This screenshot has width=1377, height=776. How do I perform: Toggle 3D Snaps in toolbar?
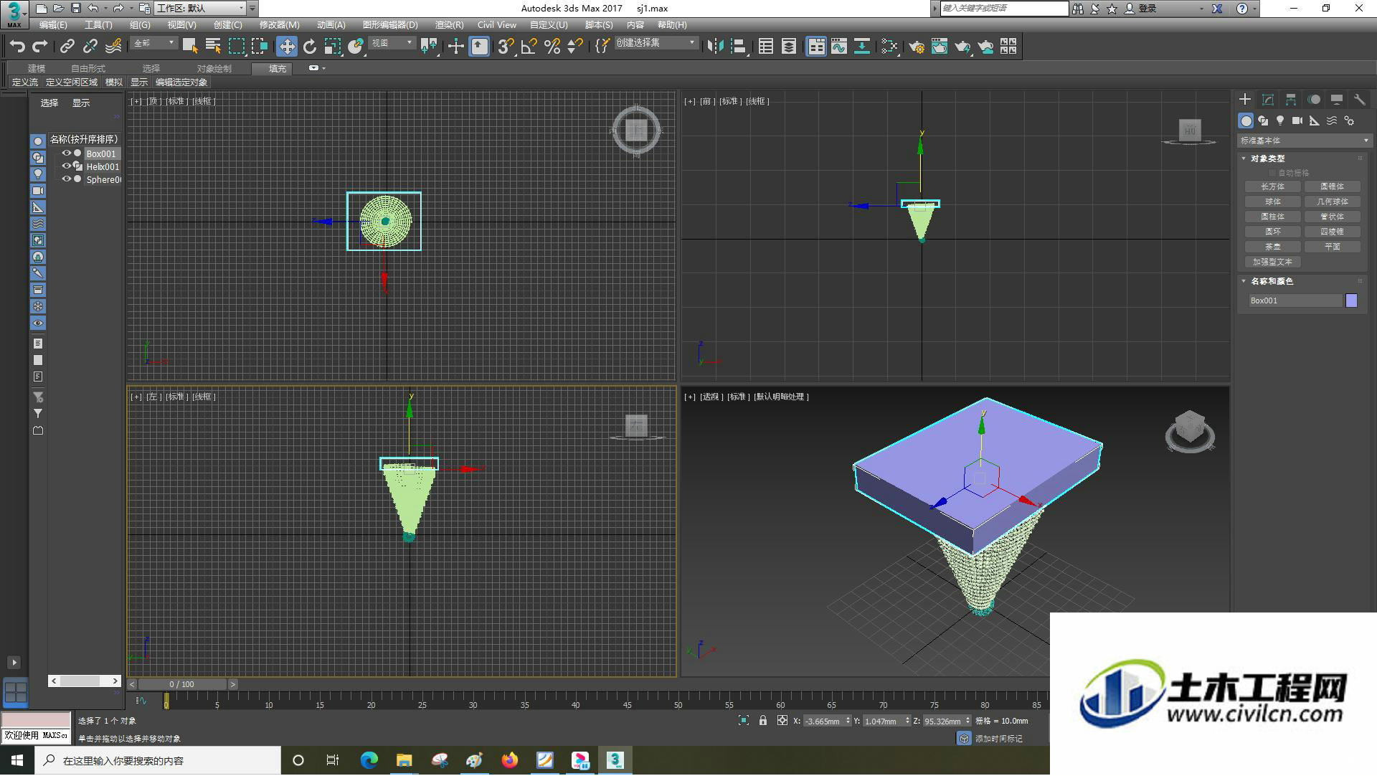pyautogui.click(x=506, y=47)
